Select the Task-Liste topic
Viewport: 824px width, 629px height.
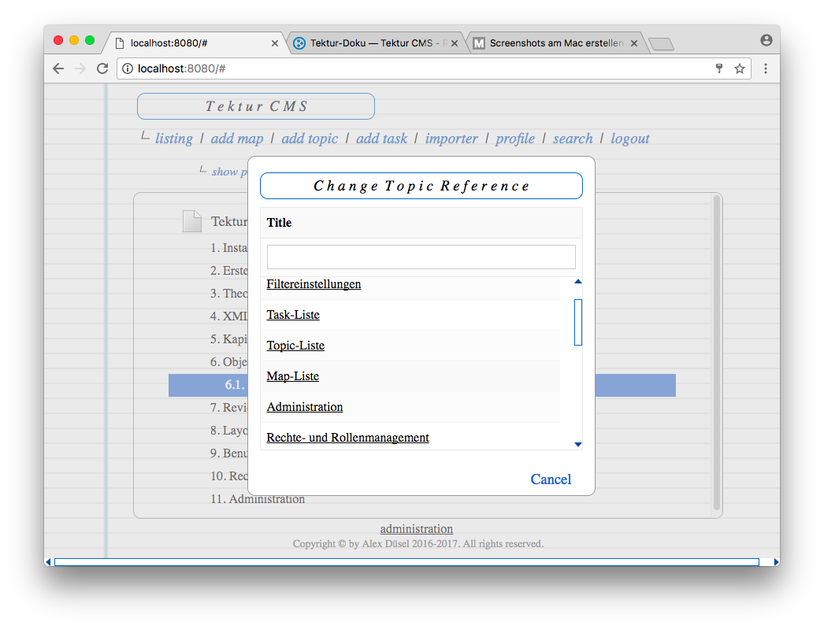click(x=293, y=315)
